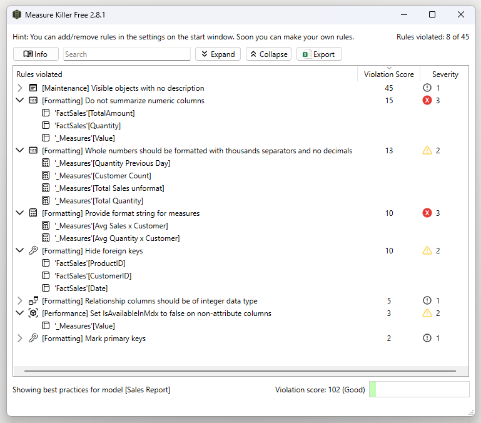Click column icon of 'FactSales'[Date]
Image resolution: width=481 pixels, height=423 pixels.
coord(46,288)
